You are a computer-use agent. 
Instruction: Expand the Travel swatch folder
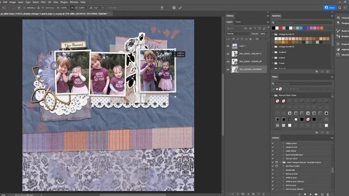pos(273,63)
